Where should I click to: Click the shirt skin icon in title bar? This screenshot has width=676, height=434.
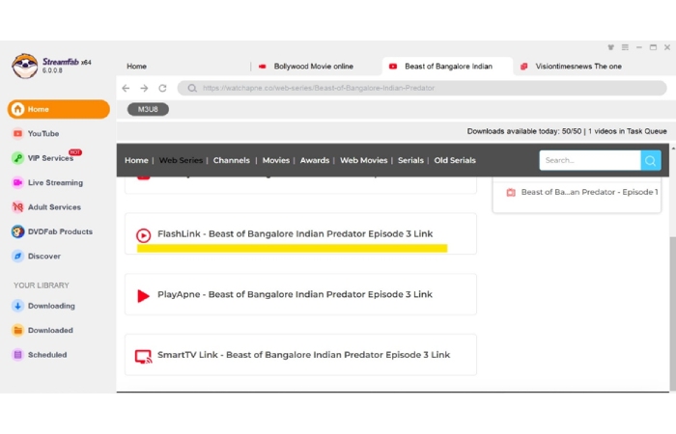pyautogui.click(x=611, y=47)
